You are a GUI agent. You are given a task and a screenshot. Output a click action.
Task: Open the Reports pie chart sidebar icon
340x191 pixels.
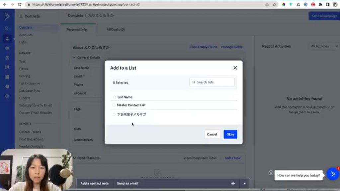pyautogui.click(x=7, y=86)
